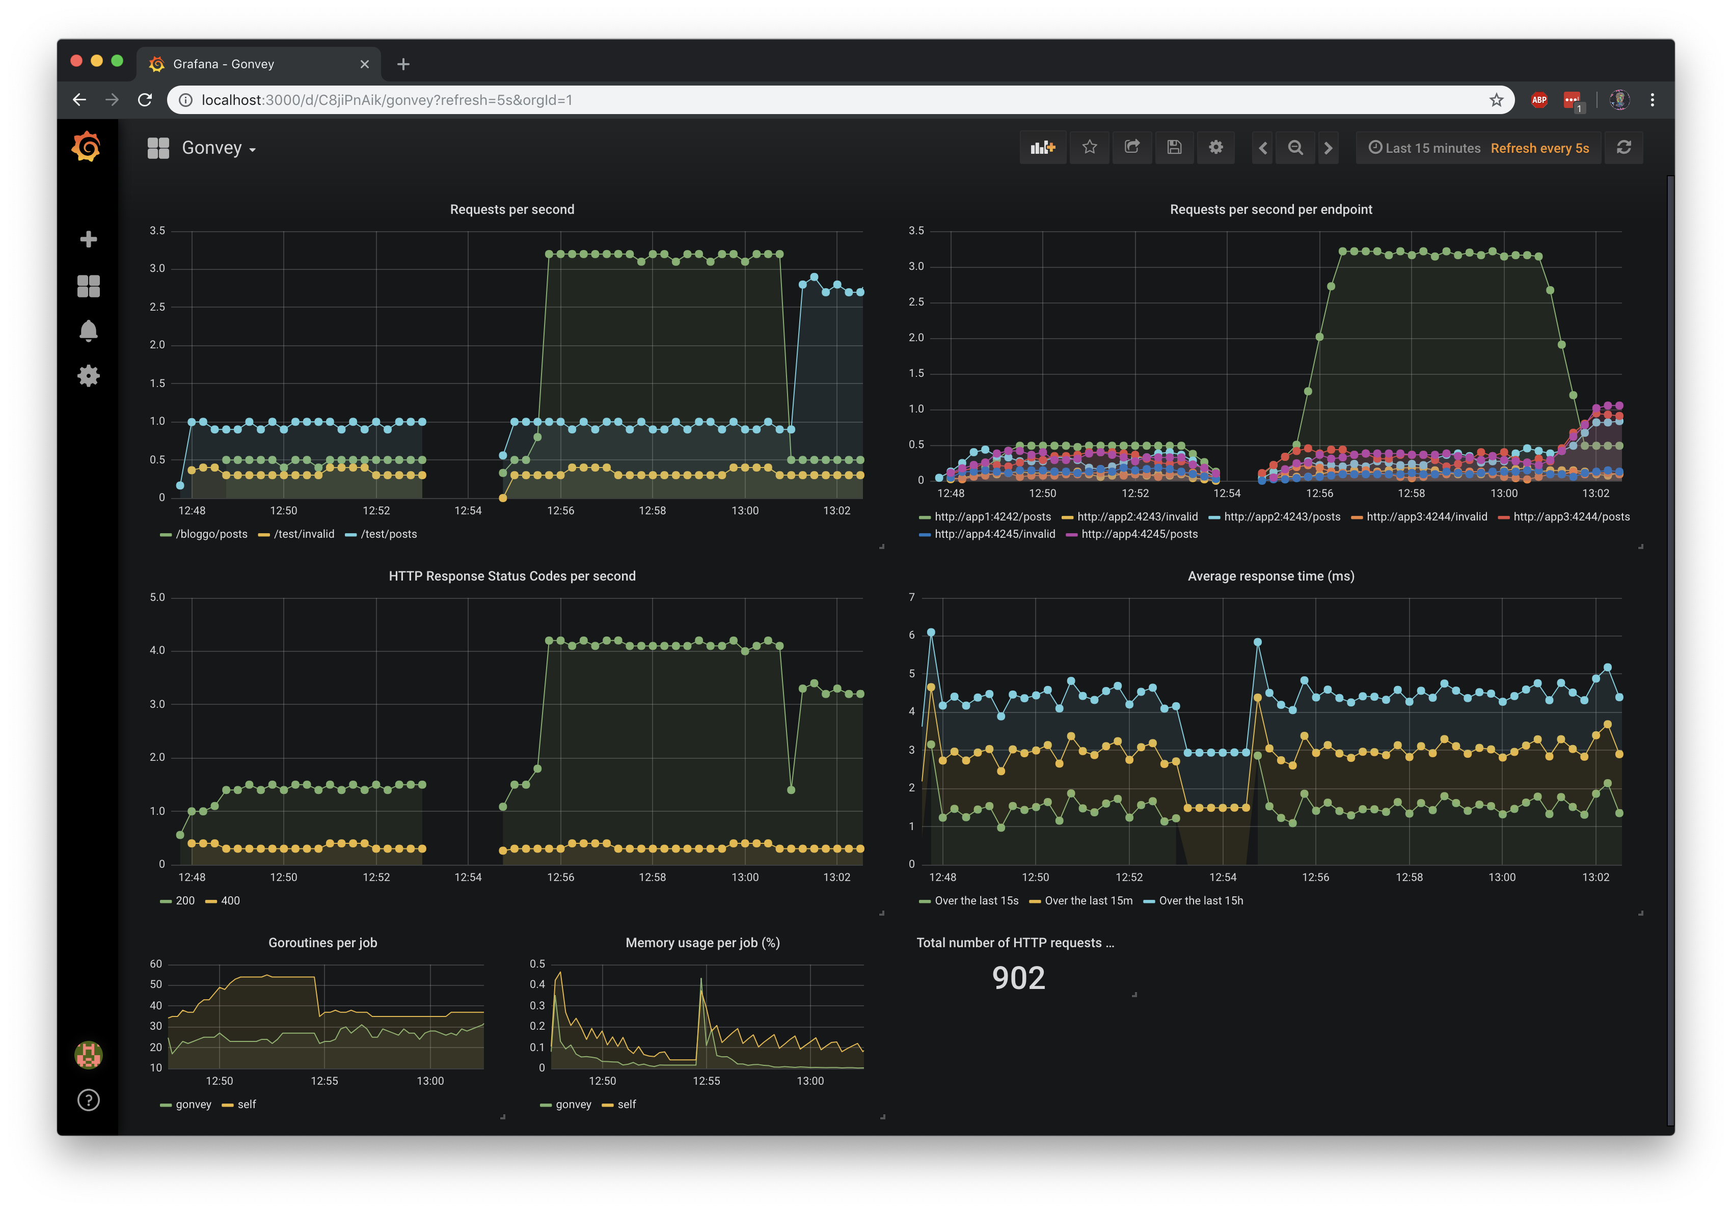Click the zoom out time range icon

tap(1295, 148)
